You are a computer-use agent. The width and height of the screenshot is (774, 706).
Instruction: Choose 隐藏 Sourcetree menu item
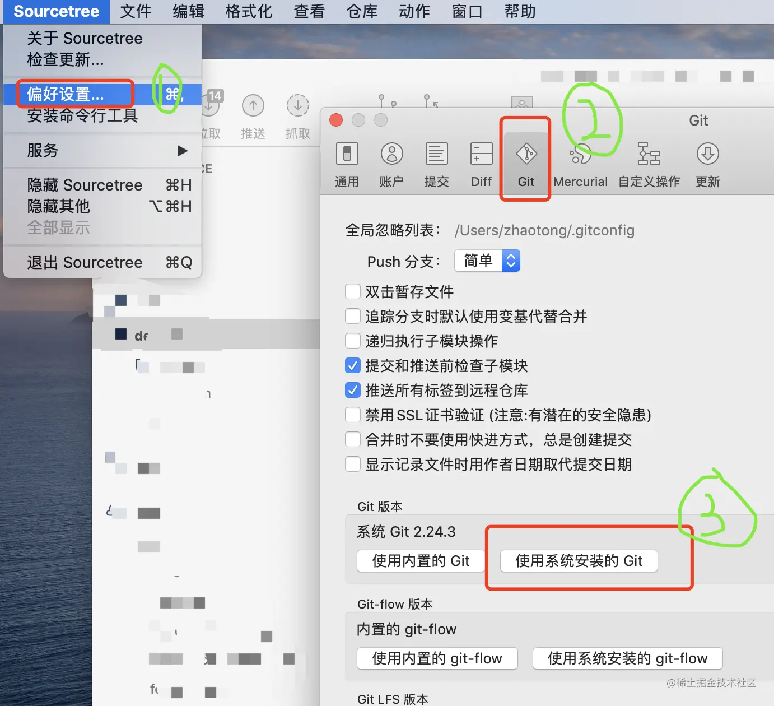tap(102, 185)
